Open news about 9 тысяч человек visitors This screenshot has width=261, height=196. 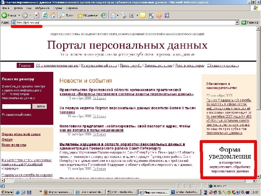click(128, 110)
